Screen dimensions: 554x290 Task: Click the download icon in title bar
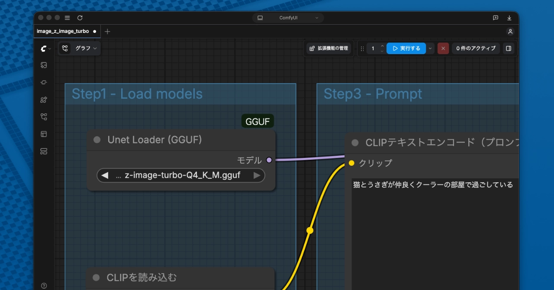point(509,18)
